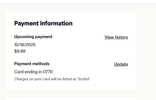The image size is (156, 100).
Task: Click the partially visible panel at bottom
Action: [71, 99]
